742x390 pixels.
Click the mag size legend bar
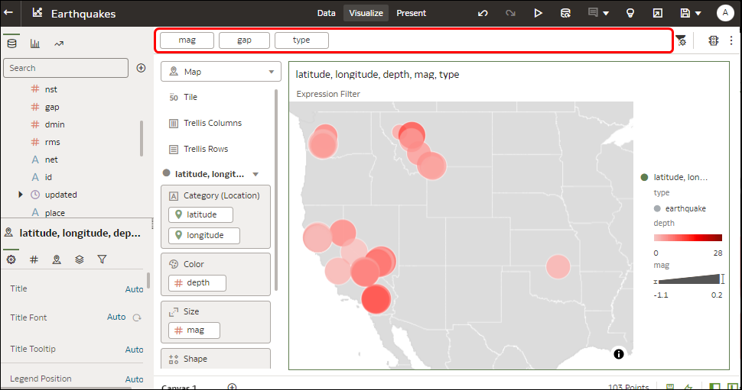(x=688, y=279)
